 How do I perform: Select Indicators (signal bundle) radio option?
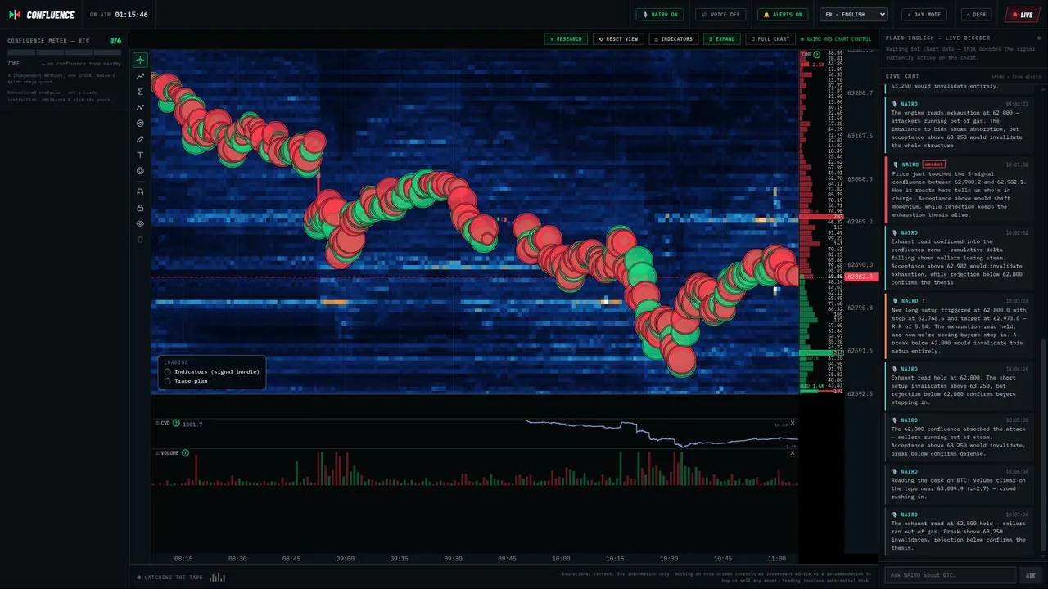click(168, 371)
